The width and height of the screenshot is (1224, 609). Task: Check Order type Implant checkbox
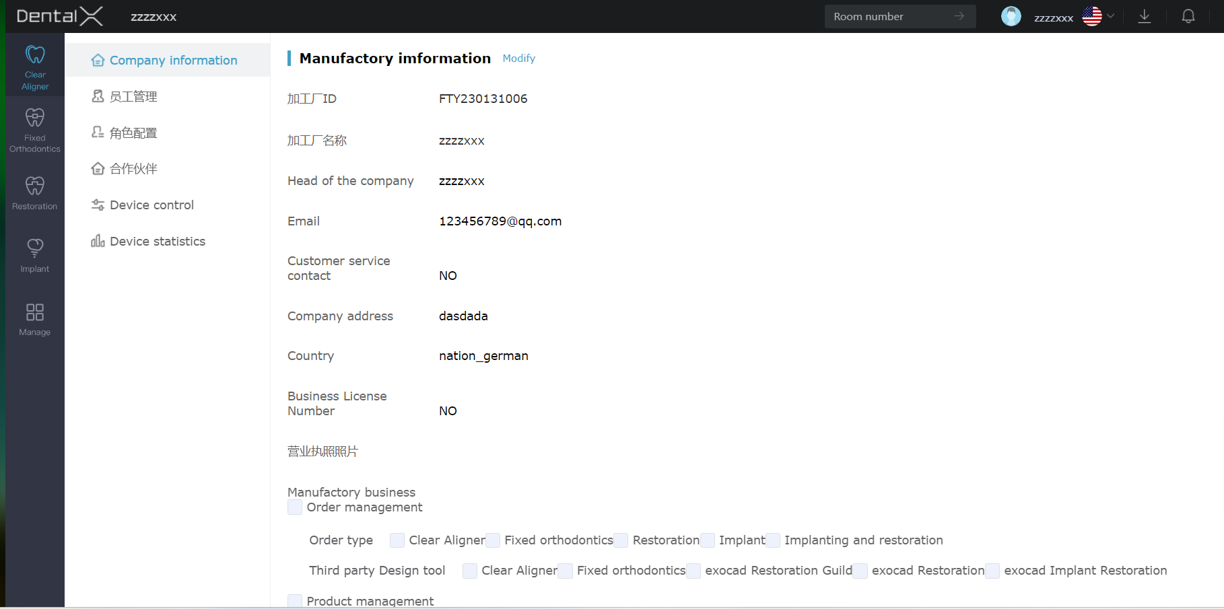(707, 540)
